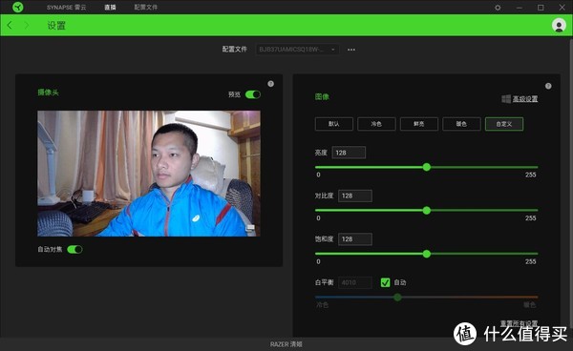Minimize the Synapse window
573x351 pixels.
(519, 8)
